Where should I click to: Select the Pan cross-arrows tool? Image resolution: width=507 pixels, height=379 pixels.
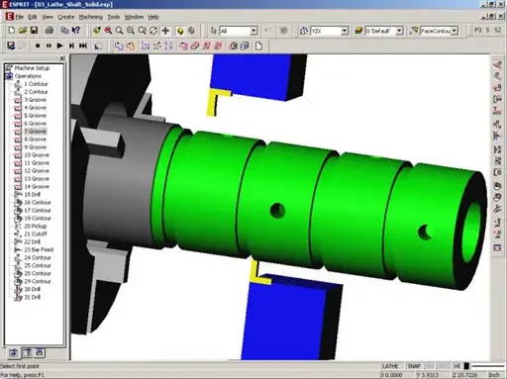[x=165, y=31]
